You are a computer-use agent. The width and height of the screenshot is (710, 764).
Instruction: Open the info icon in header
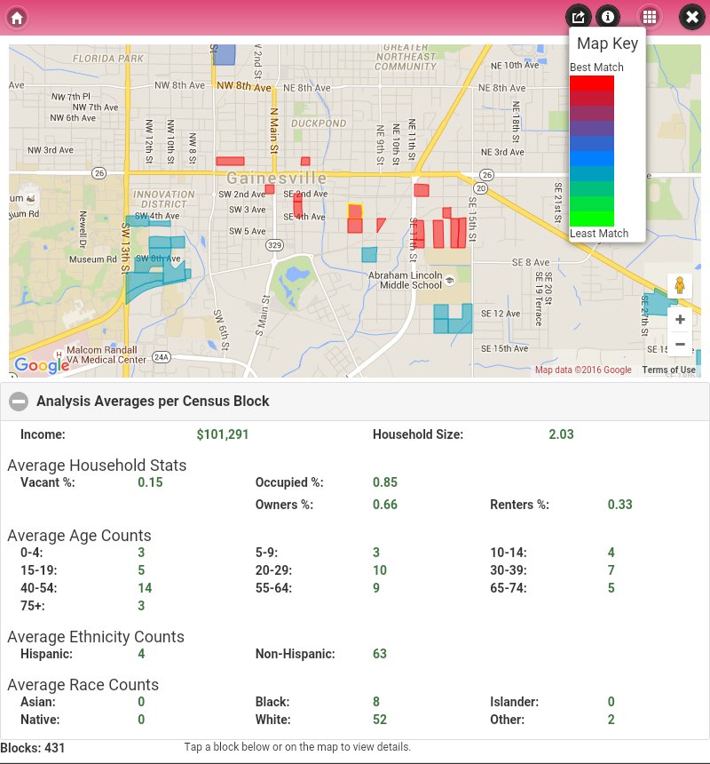[x=608, y=17]
